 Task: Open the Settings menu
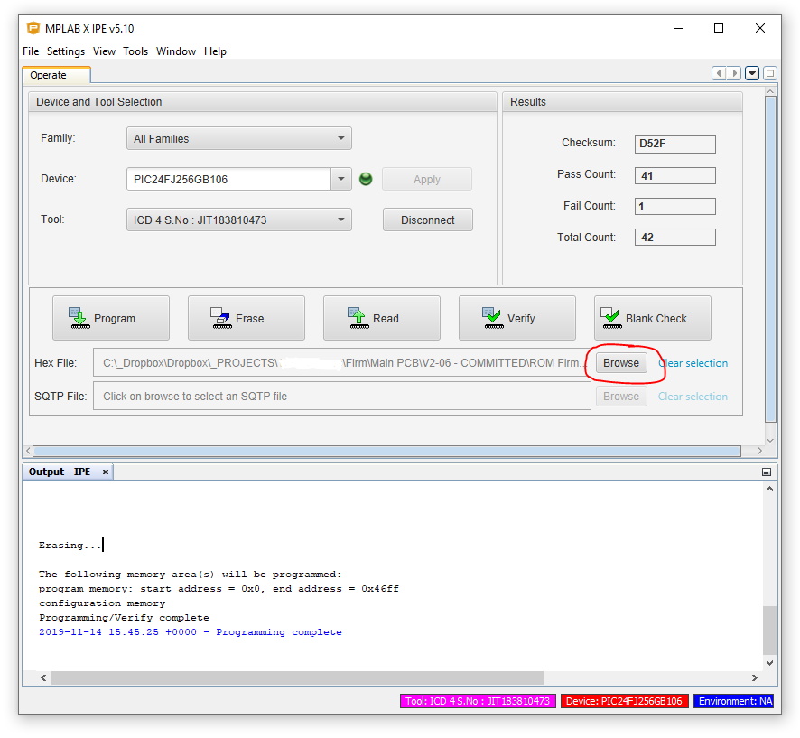(x=66, y=51)
